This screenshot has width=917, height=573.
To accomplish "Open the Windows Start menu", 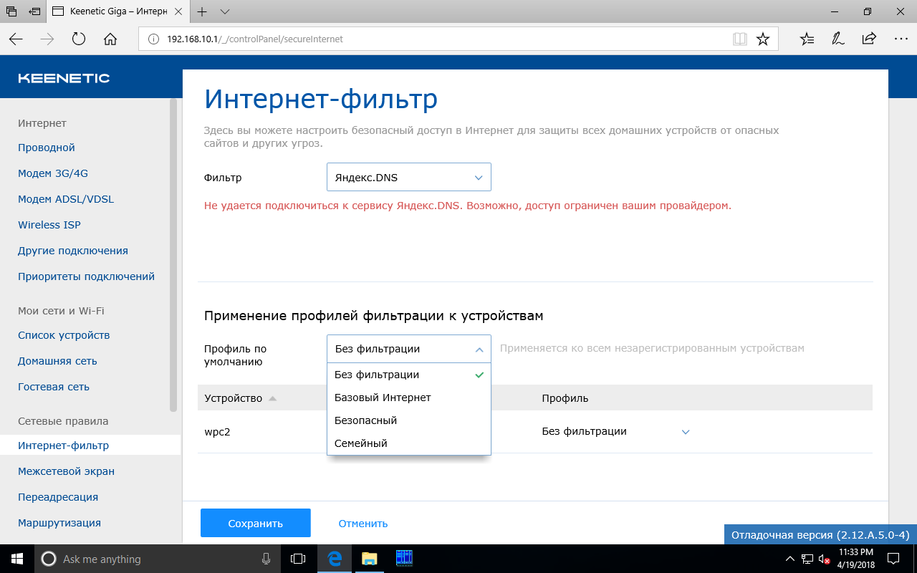I will click(x=16, y=559).
